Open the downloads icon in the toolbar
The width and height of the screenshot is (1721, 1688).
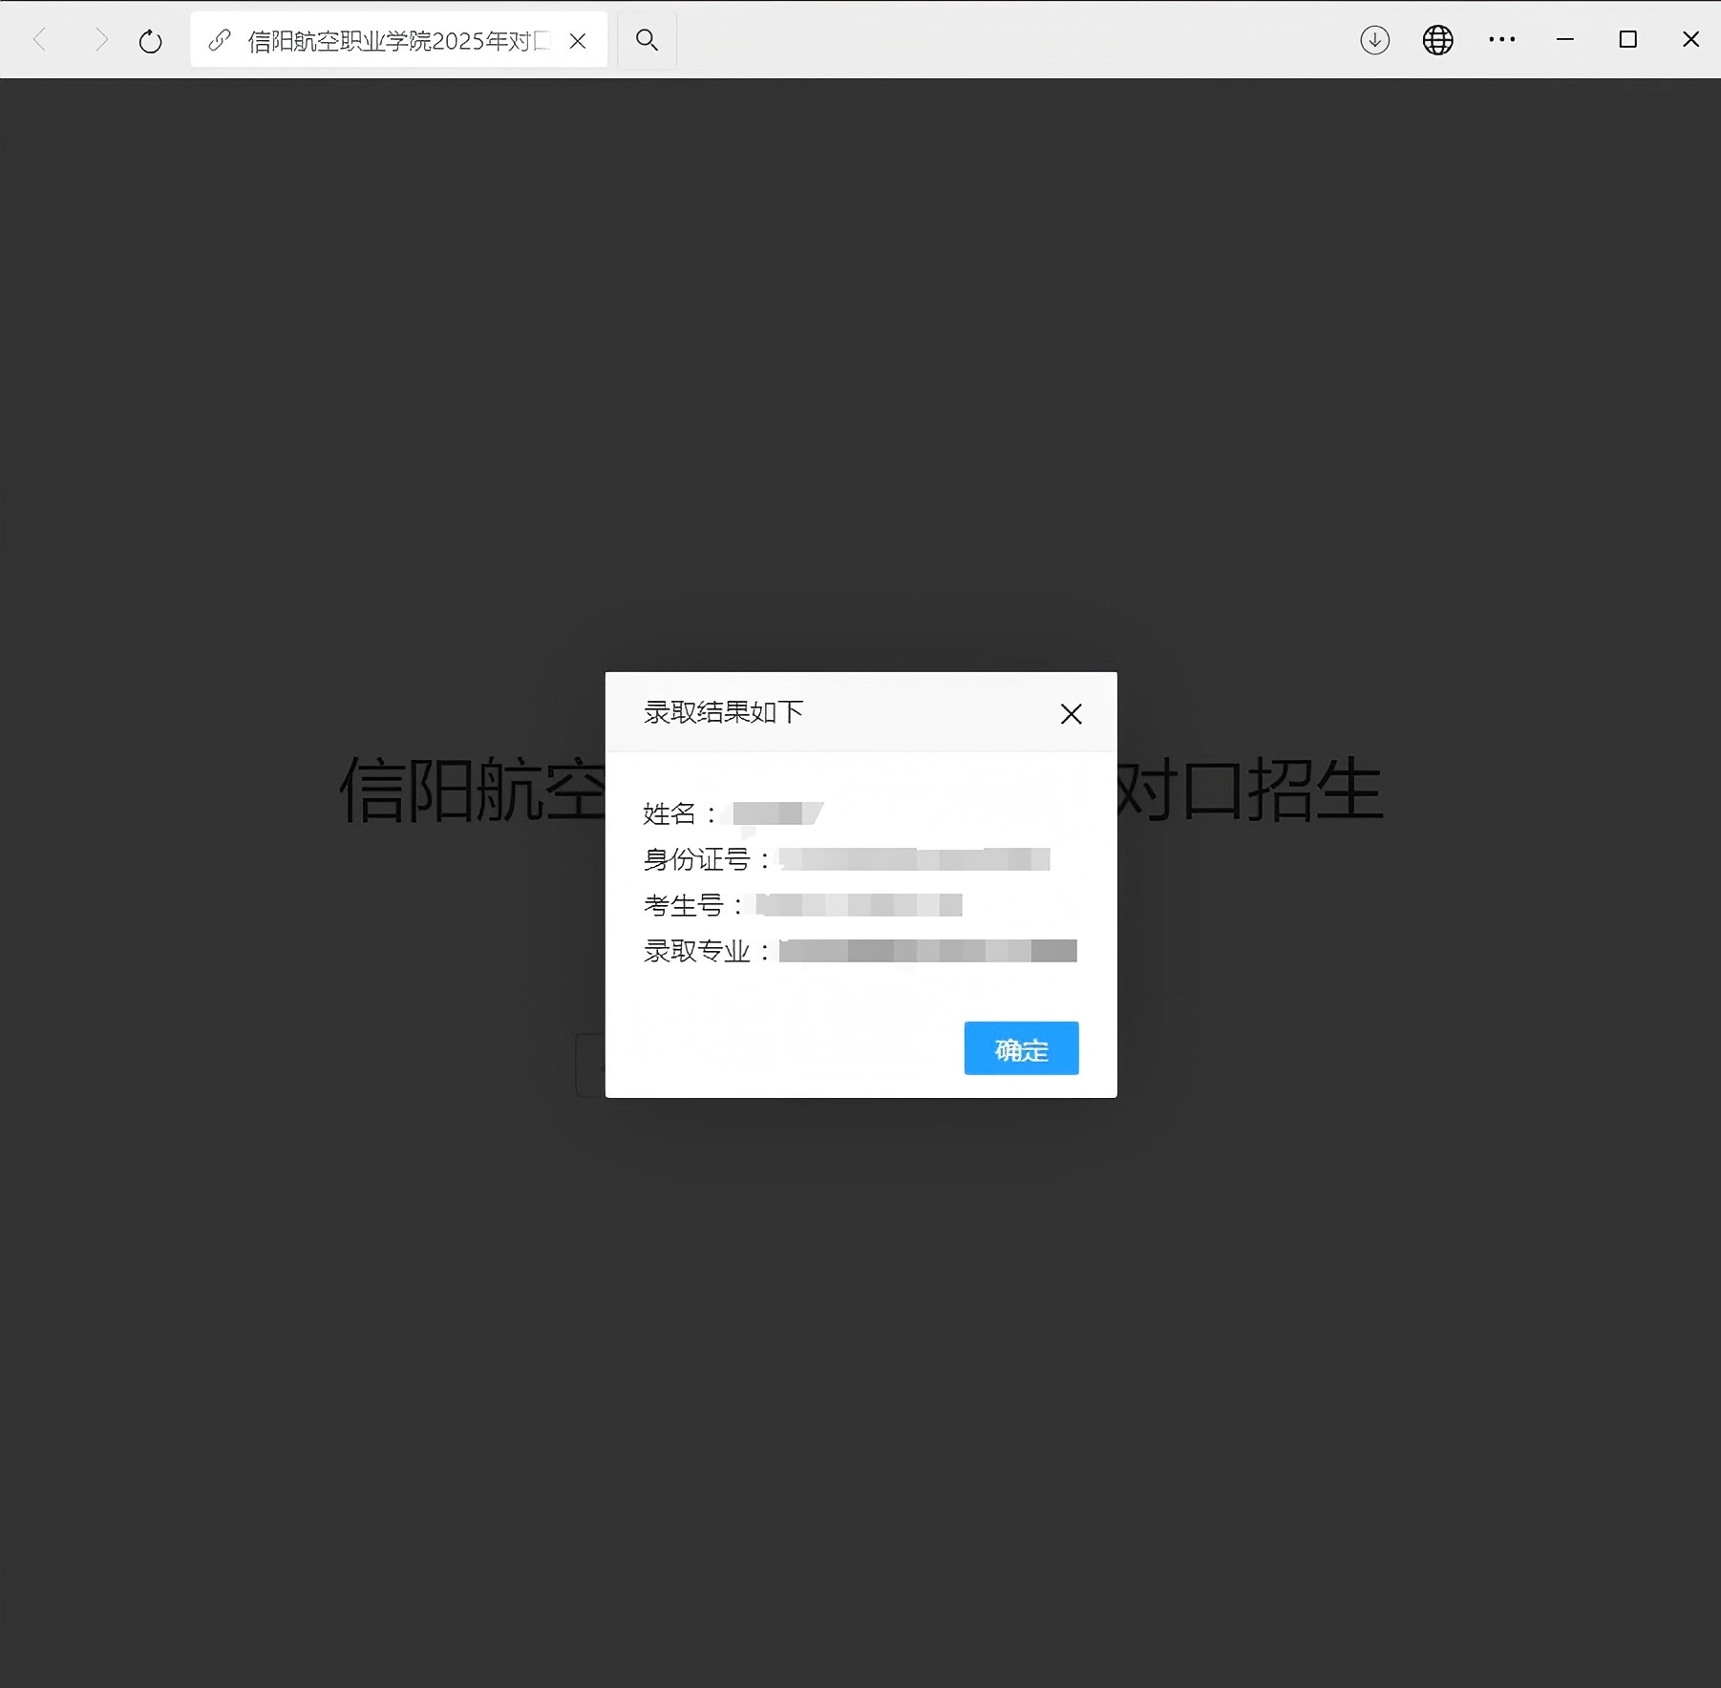pos(1374,40)
